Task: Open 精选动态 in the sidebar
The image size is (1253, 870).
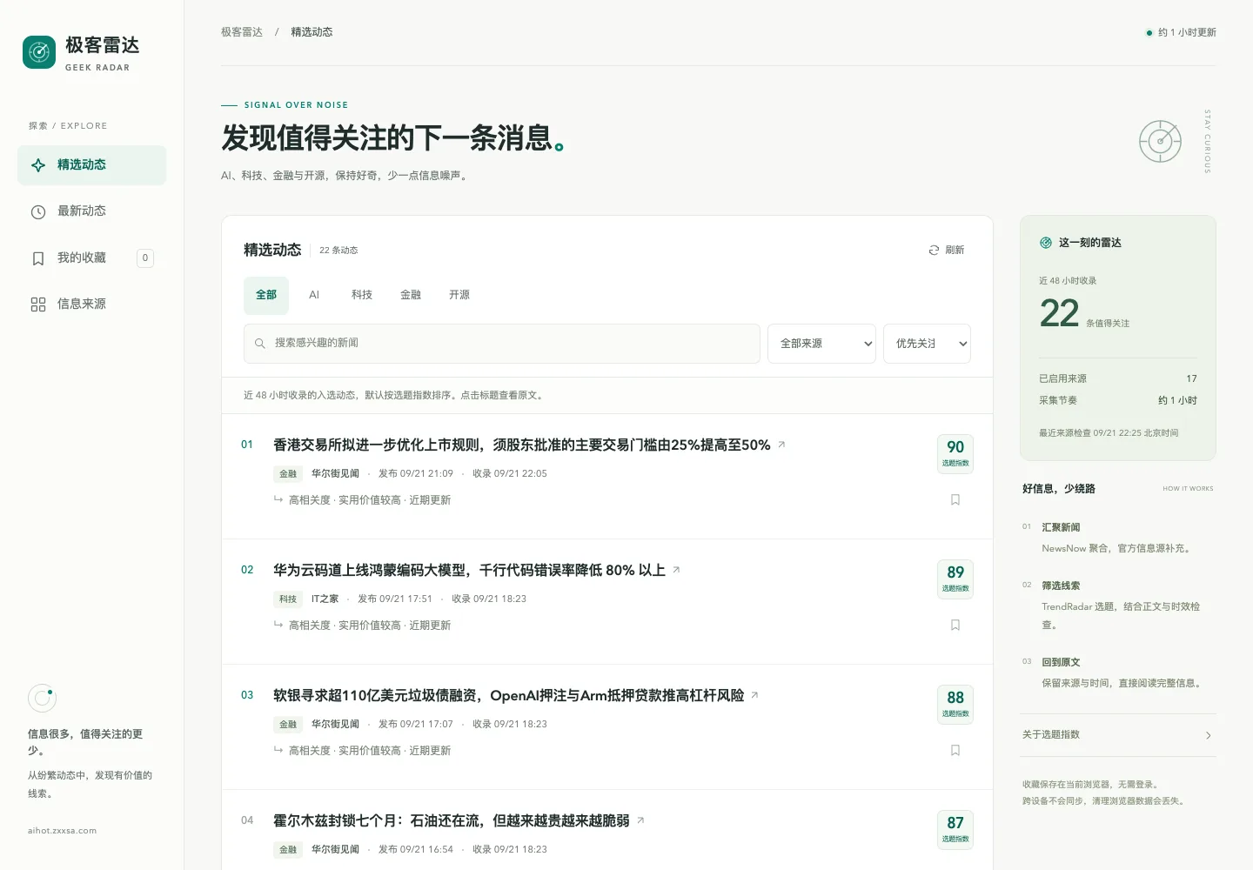Action: [x=91, y=165]
